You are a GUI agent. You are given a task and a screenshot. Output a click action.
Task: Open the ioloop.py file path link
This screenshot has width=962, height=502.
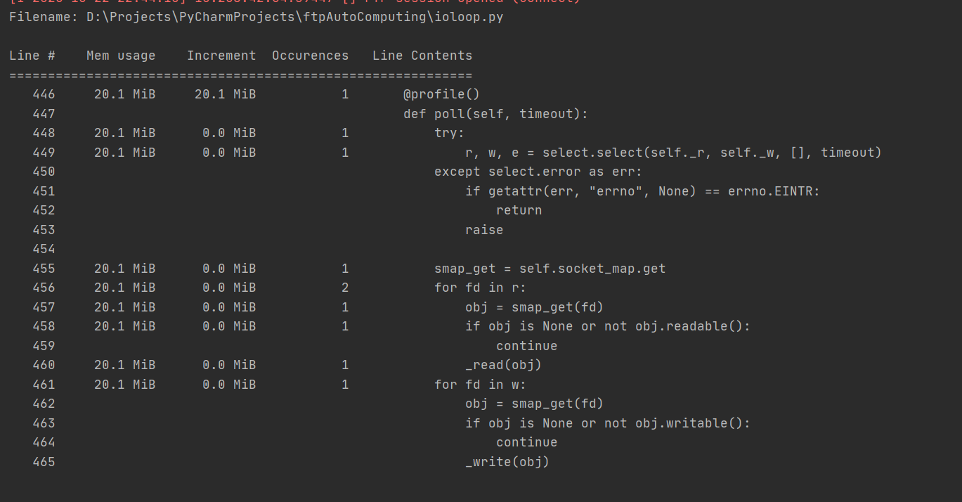(294, 17)
